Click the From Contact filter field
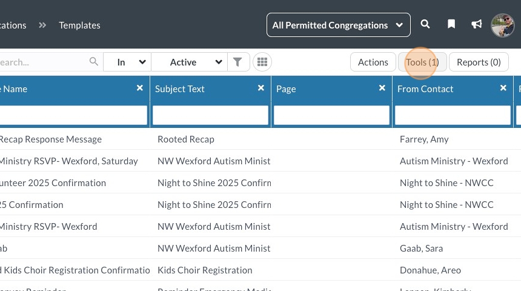Image resolution: width=521 pixels, height=291 pixels. coord(453,115)
